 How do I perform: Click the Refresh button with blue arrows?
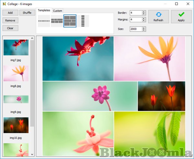pos(158,16)
